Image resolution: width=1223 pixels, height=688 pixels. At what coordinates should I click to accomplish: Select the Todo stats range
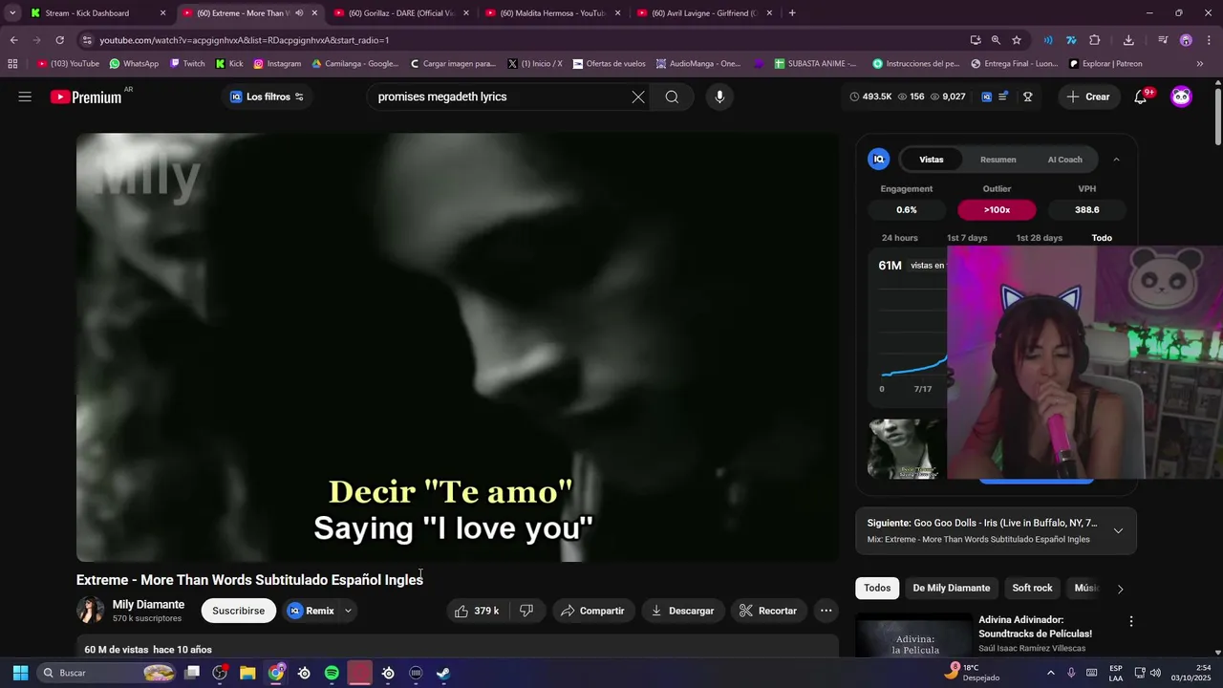click(1102, 238)
